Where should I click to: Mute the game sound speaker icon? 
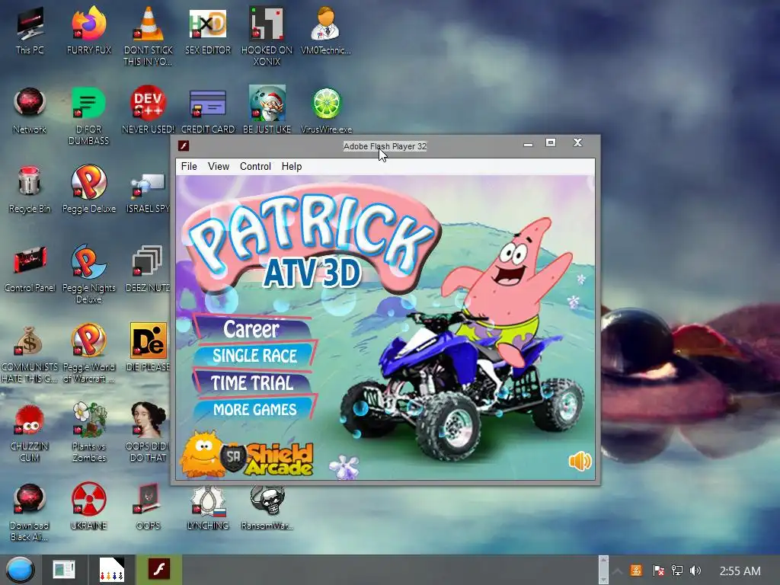pyautogui.click(x=580, y=462)
